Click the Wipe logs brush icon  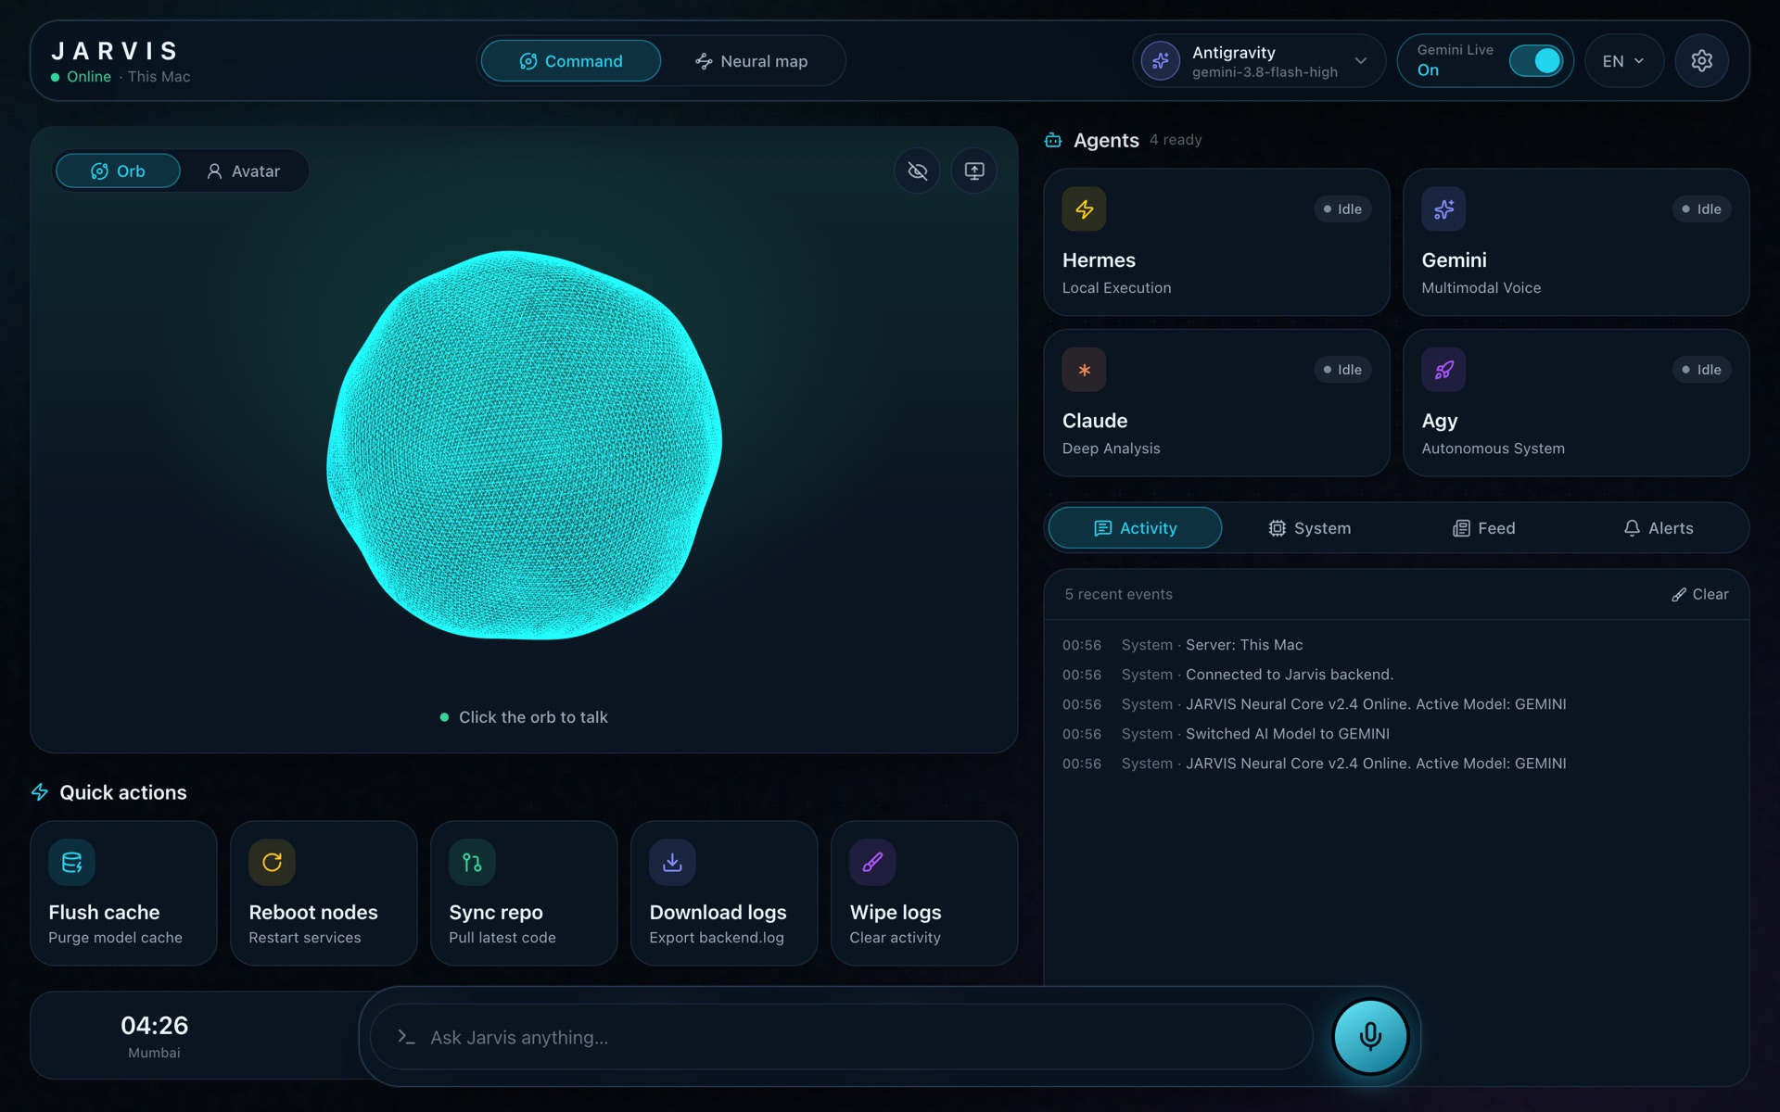click(872, 863)
